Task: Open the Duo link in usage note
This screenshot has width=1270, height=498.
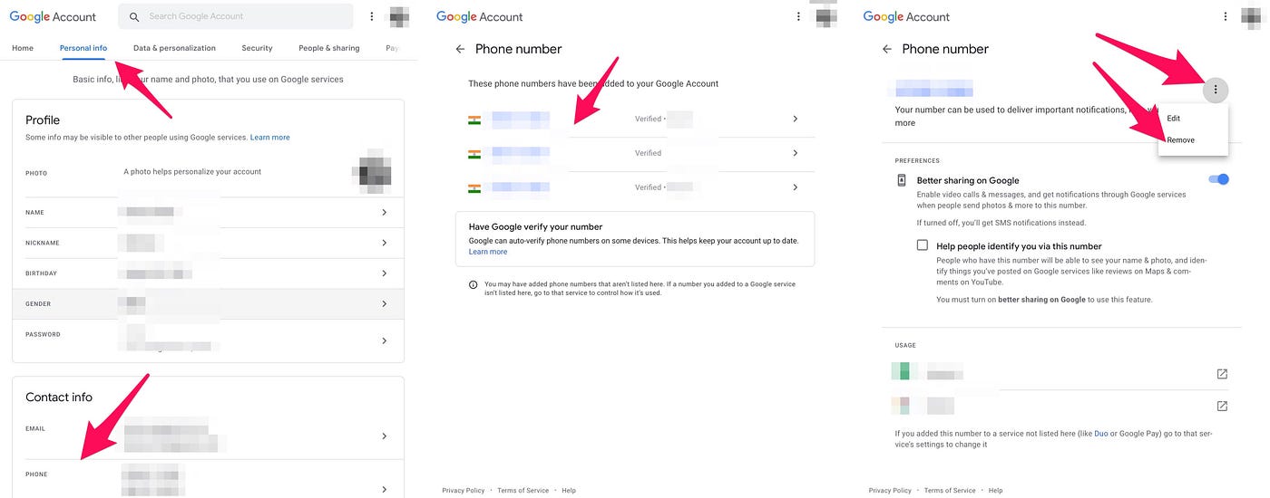Action: point(1099,434)
